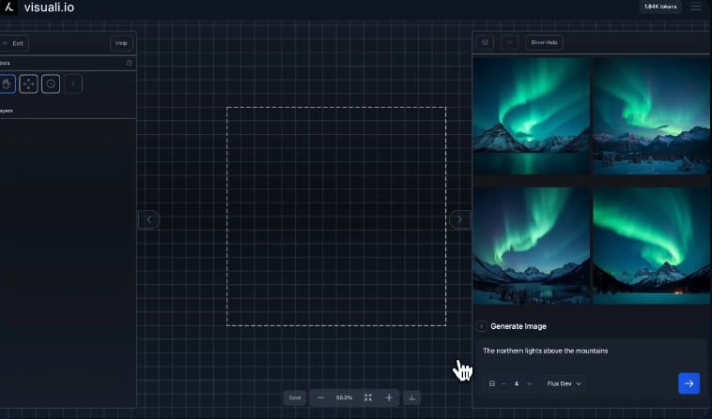The width and height of the screenshot is (712, 419).
Task: Select the bottom-left aurora thumbnail
Action: (x=532, y=246)
